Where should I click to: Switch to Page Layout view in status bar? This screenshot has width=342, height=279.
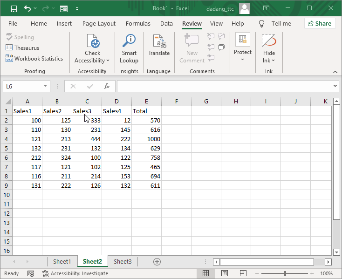224,273
